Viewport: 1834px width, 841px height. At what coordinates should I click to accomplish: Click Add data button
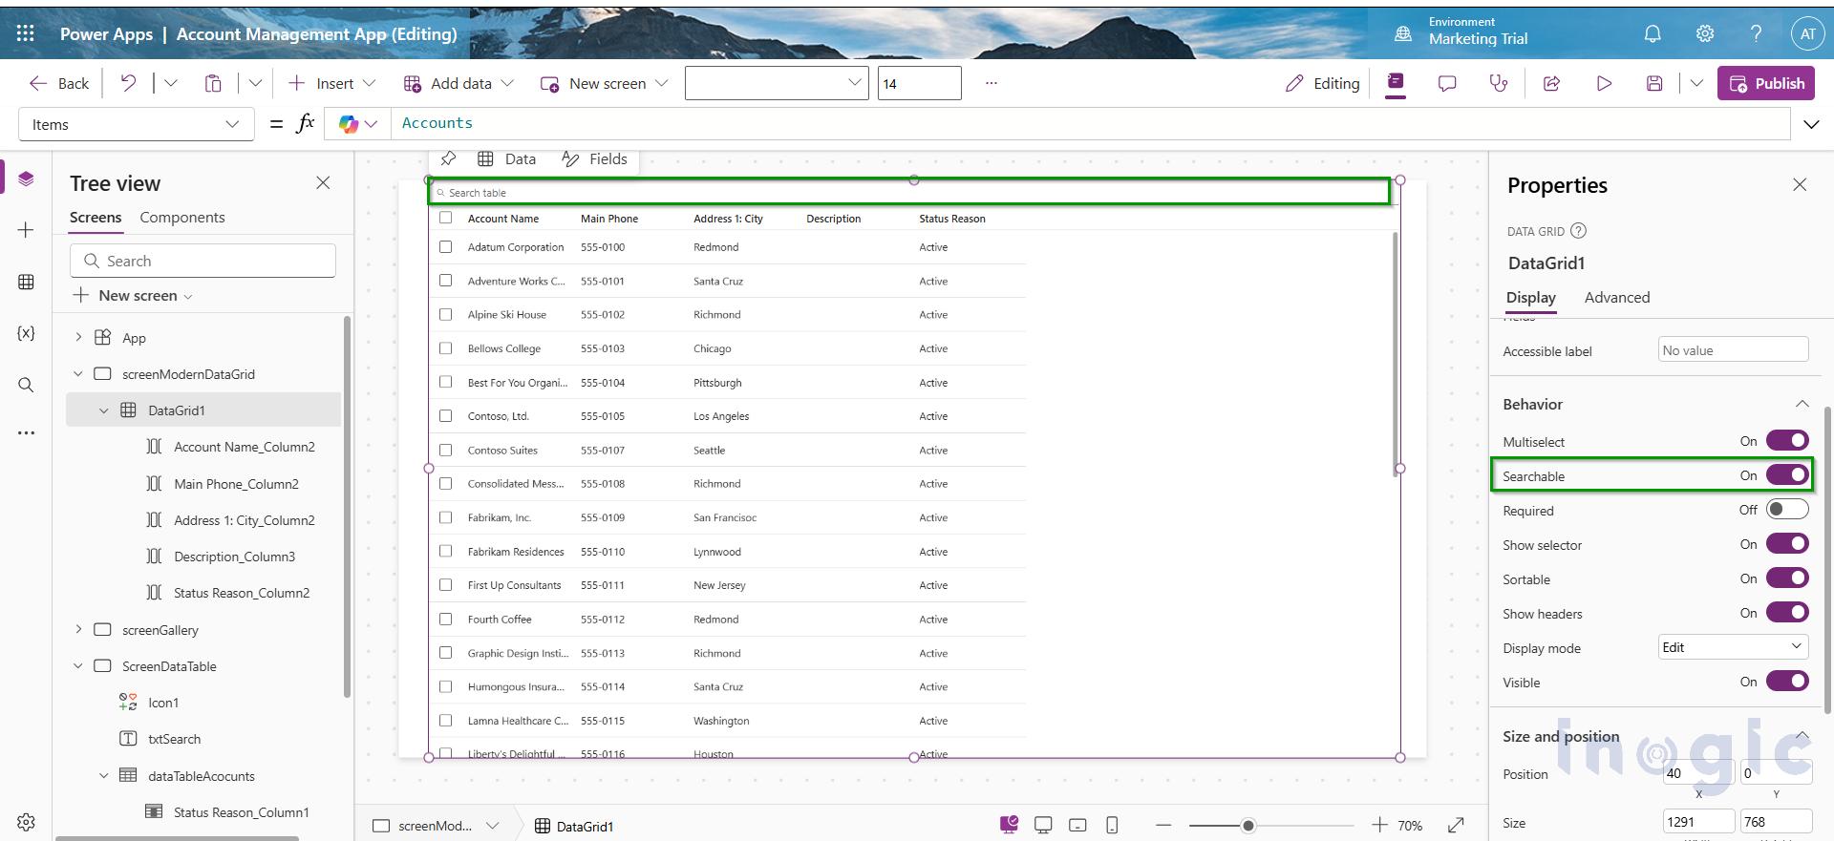(x=458, y=83)
